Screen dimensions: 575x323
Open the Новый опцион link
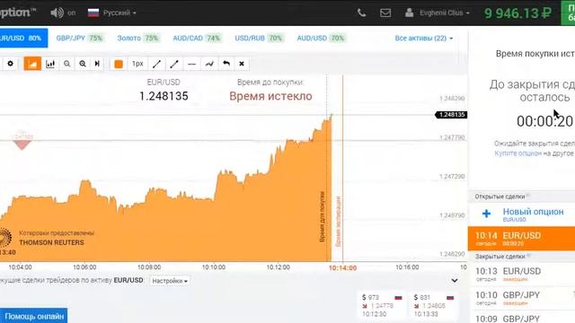[533, 212]
